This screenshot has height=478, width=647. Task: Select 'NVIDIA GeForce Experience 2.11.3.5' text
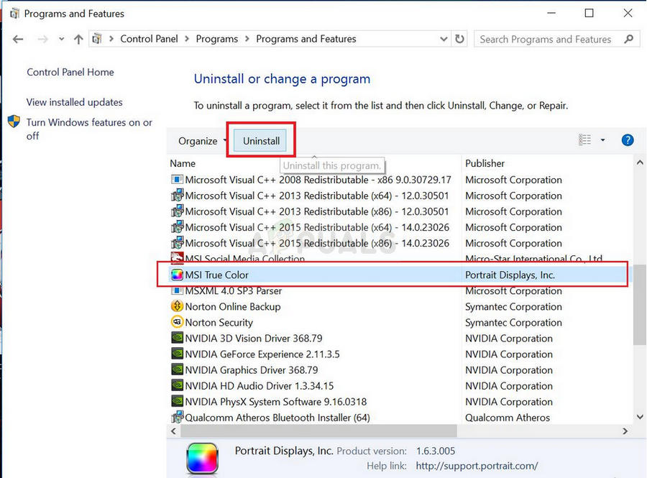[x=262, y=354]
